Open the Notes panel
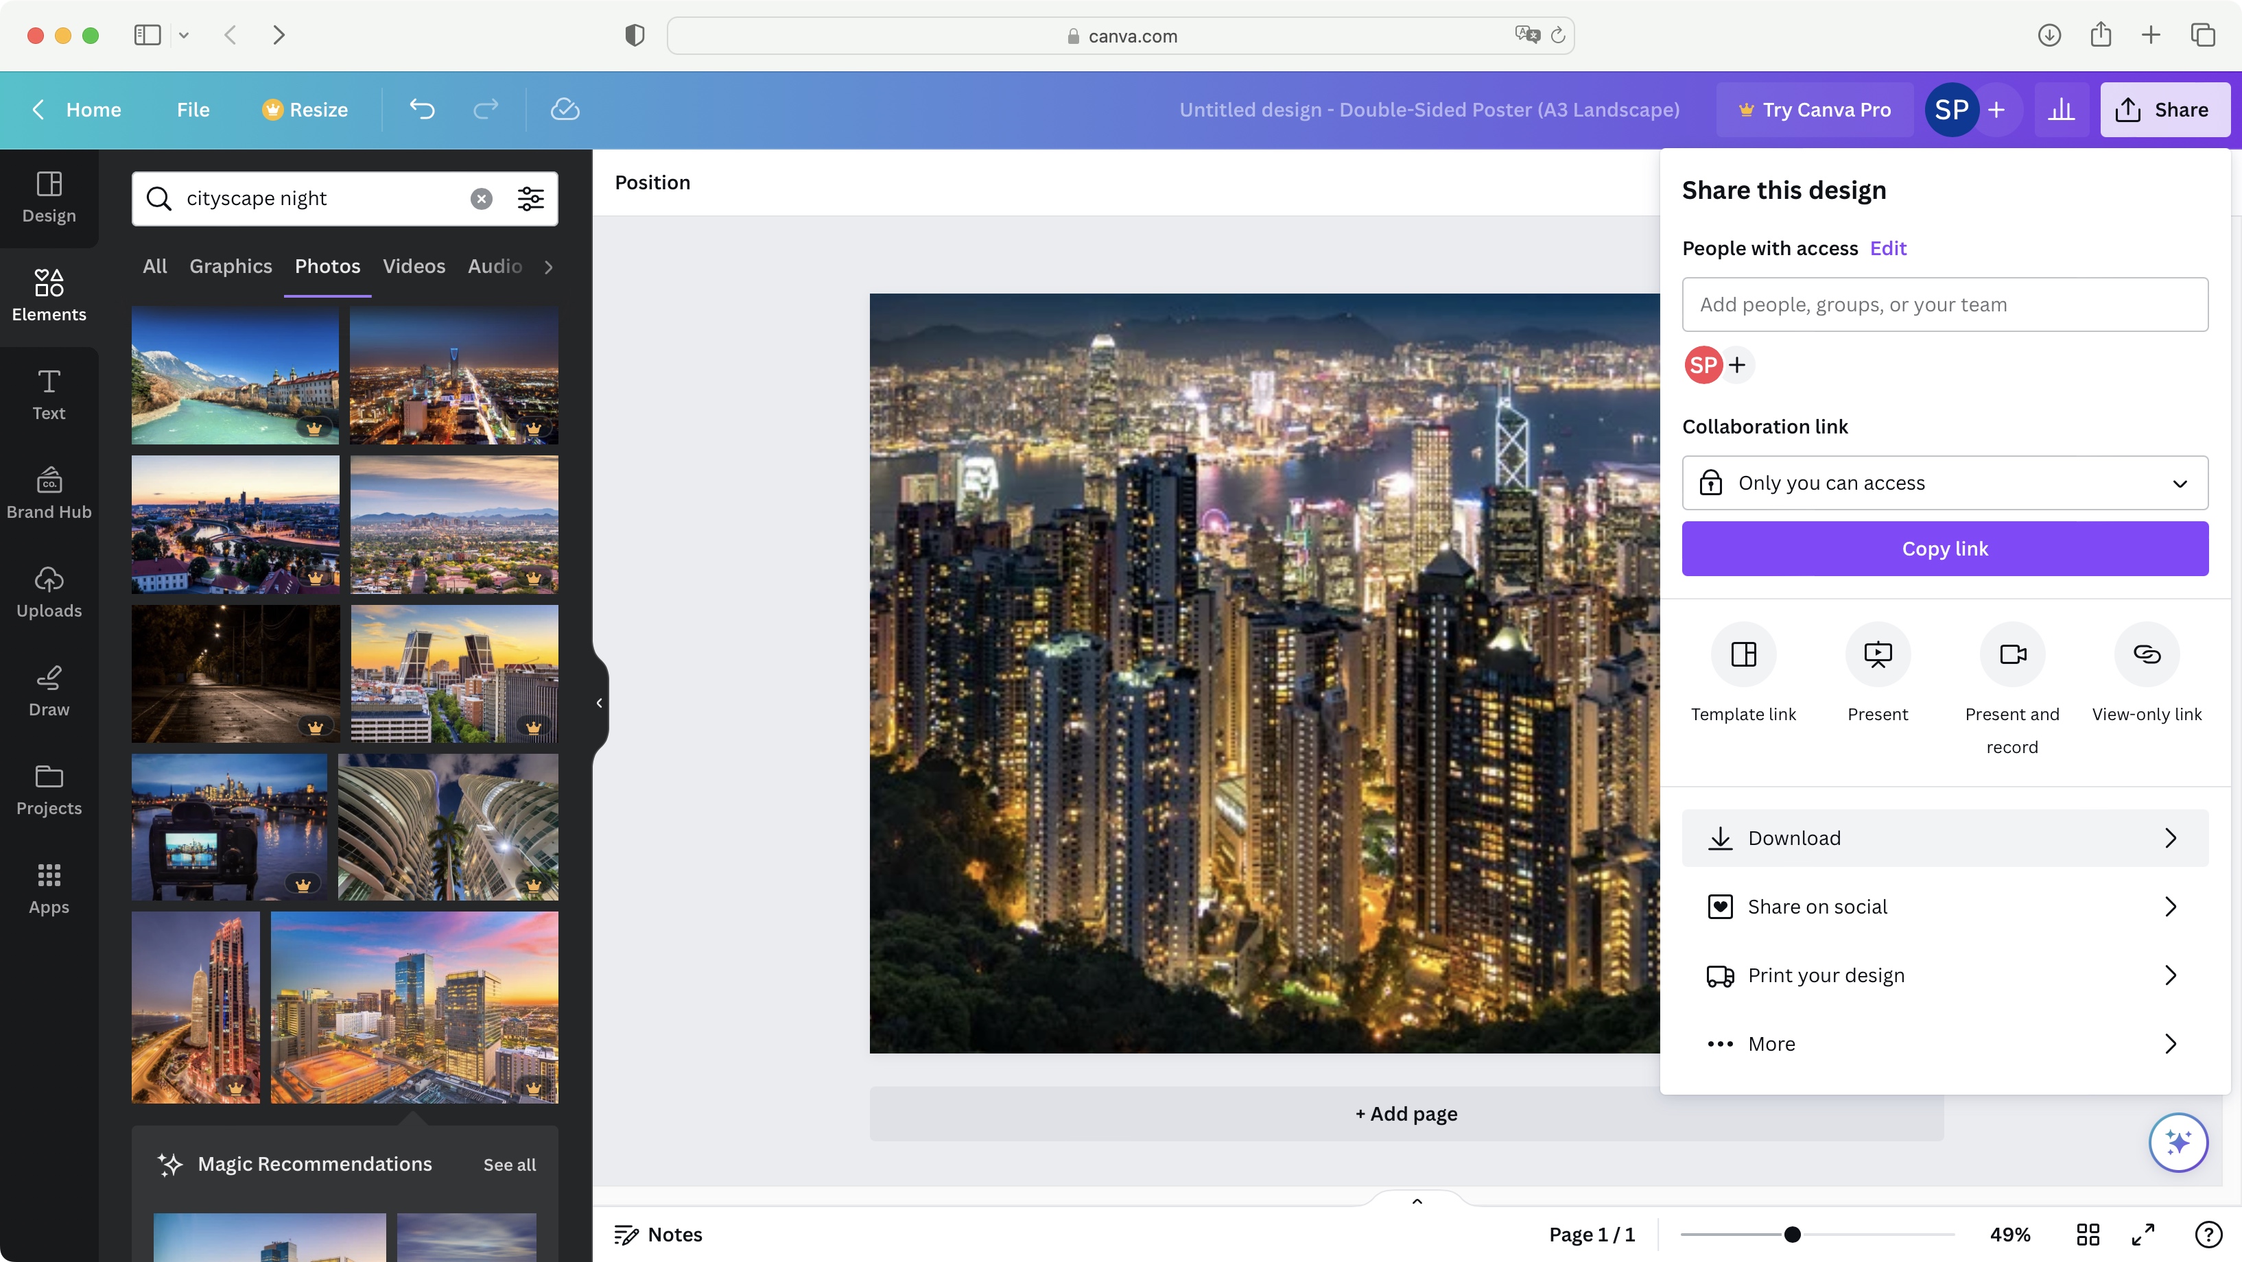Viewport: 2242px width, 1262px height. [658, 1234]
